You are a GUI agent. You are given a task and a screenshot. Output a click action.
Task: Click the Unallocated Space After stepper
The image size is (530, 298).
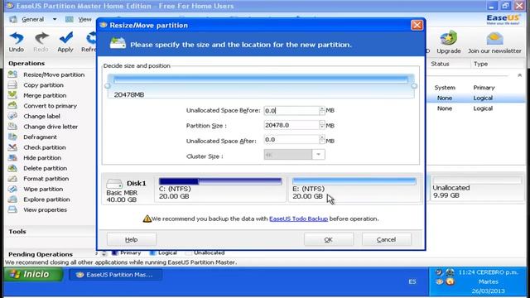pyautogui.click(x=322, y=140)
